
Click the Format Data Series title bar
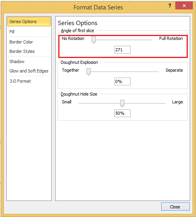pos(98,7)
